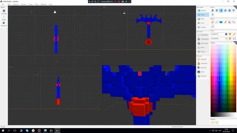Screen dimensions: 237x133
Task: Open the Elements list button
Action: [203, 76]
